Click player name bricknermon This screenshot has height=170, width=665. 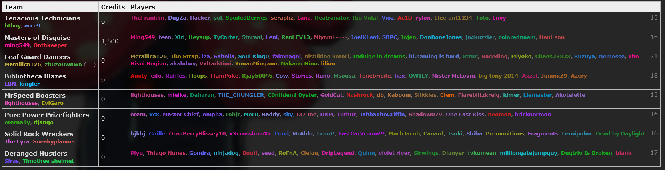(533, 114)
